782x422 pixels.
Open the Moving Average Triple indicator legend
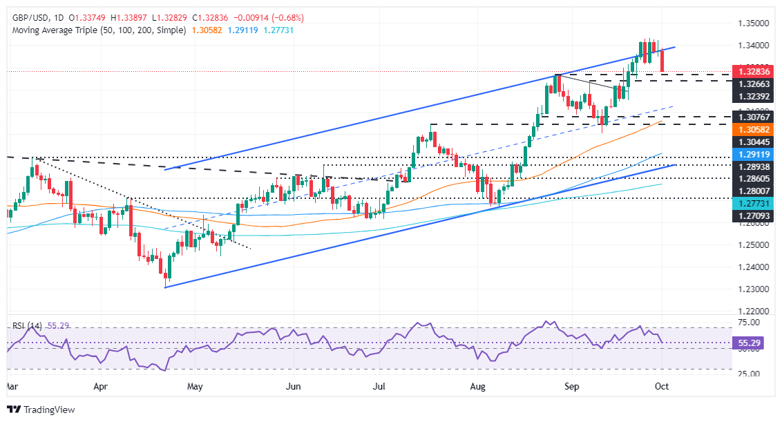[x=99, y=30]
